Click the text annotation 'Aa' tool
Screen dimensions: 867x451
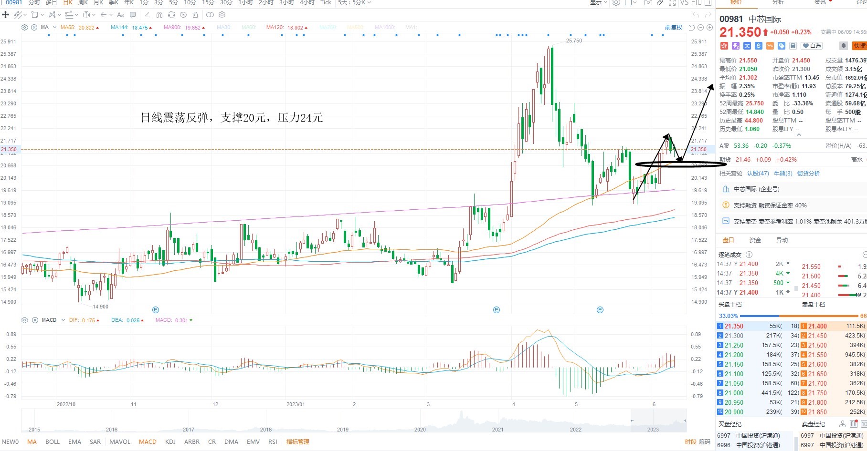click(x=120, y=15)
